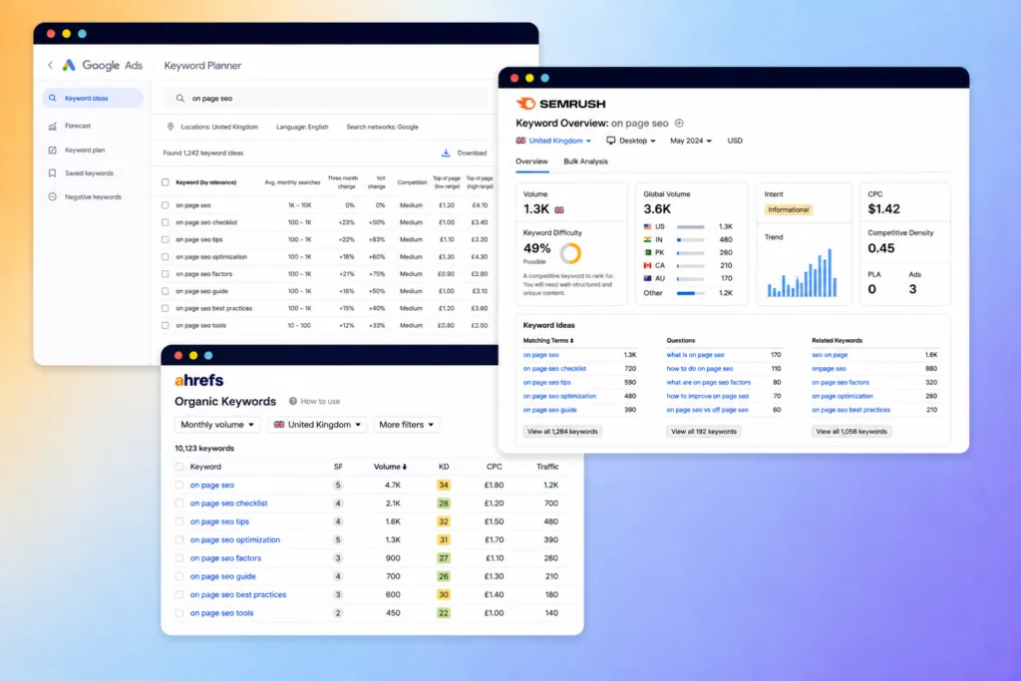Open Keyword plan in Google Ads sidebar
Screen dimensions: 1021x681
pos(85,150)
